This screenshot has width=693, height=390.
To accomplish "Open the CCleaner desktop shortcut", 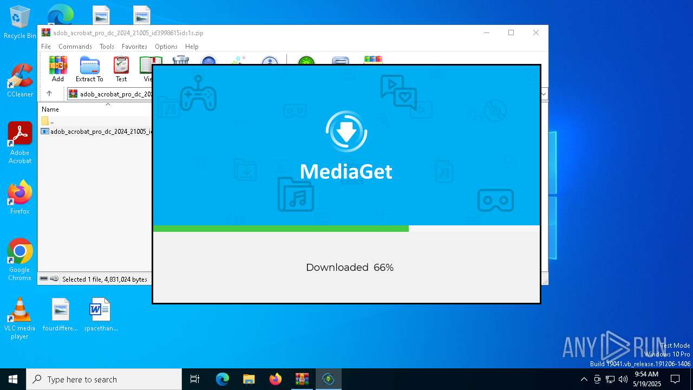I will pos(20,81).
